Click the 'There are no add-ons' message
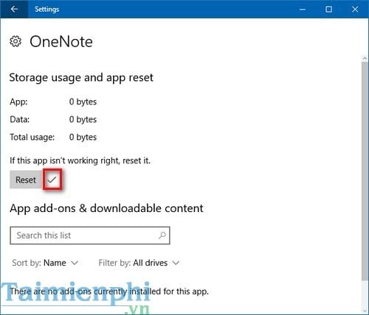This screenshot has height=315, width=369. pos(109,291)
